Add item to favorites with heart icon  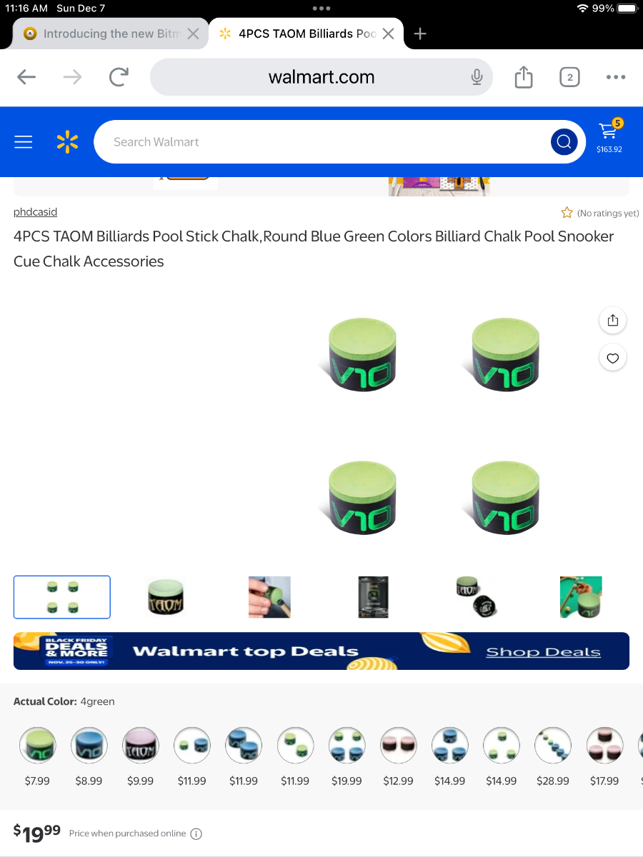[612, 358]
